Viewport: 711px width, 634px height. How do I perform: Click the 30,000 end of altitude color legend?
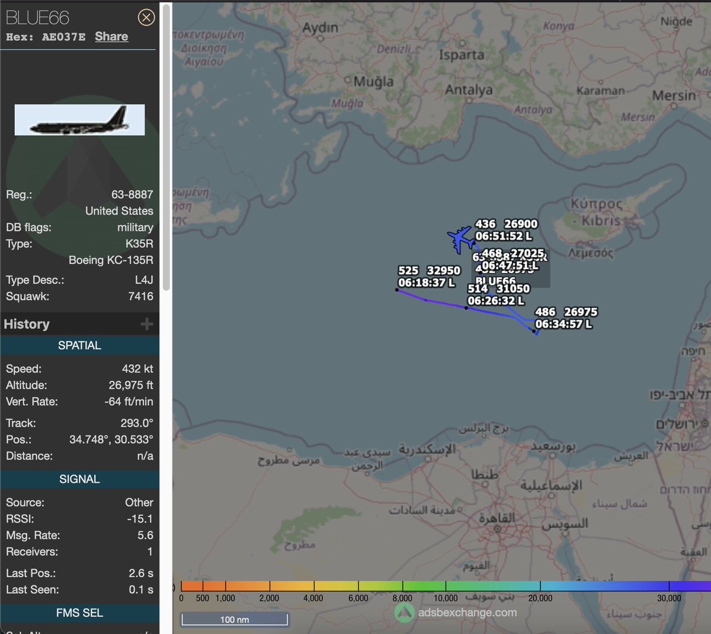(669, 598)
